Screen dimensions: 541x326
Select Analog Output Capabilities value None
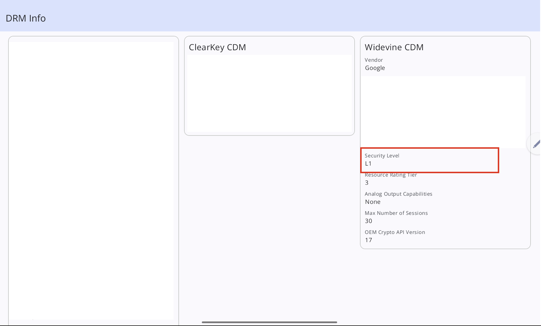(x=372, y=201)
